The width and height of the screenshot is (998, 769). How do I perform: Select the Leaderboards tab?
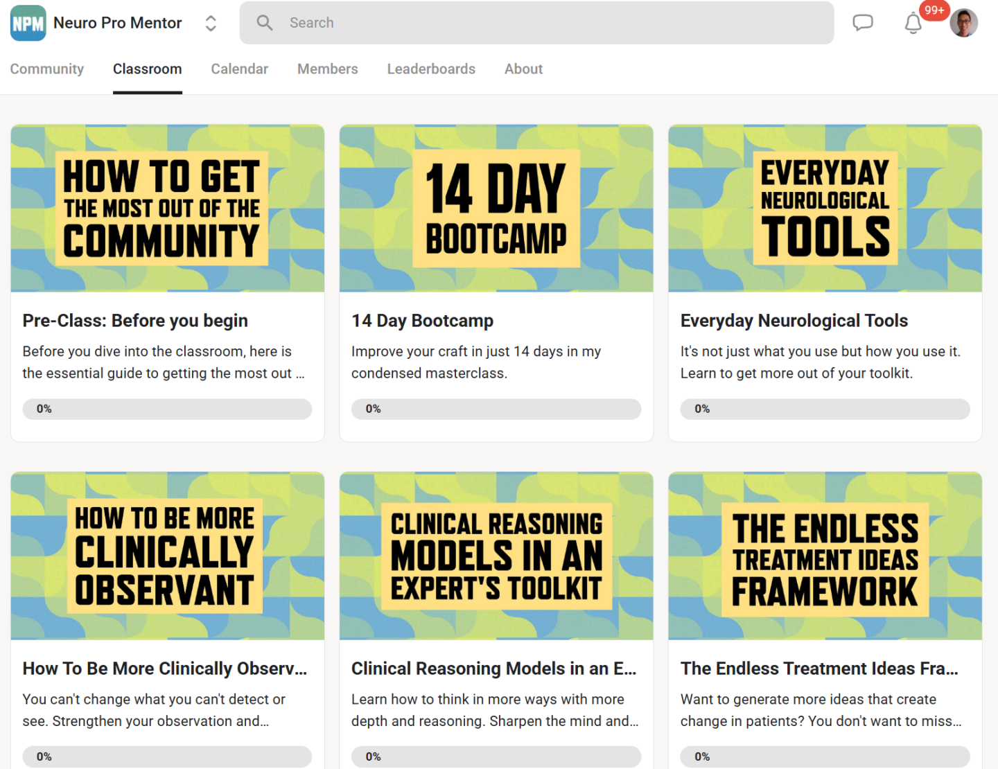pyautogui.click(x=431, y=69)
